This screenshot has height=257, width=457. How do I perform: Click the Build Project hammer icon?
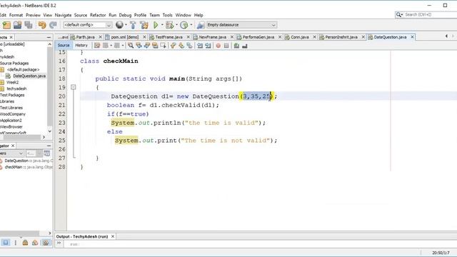pos(133,25)
